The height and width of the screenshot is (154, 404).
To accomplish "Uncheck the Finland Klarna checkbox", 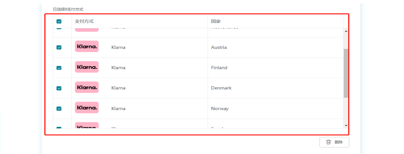I will point(59,68).
